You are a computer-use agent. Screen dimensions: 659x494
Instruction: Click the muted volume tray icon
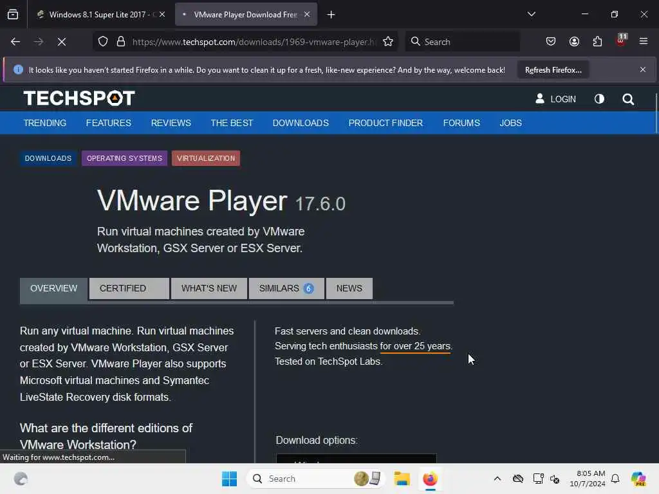click(x=555, y=479)
